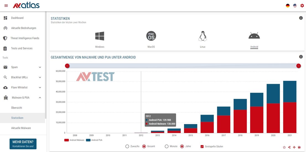This screenshot has height=152, width=306.
Task: Click the MEHR DATEN? button
Action: 23,144
